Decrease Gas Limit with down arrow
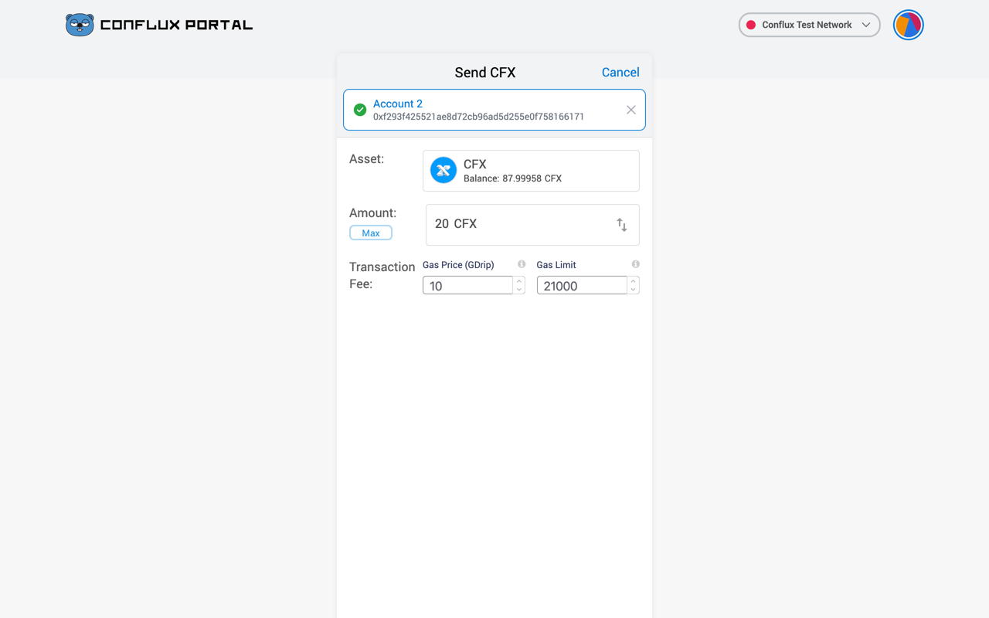 click(633, 290)
